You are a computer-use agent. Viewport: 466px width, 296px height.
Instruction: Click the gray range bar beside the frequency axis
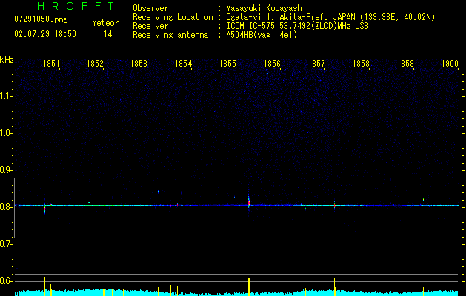pyautogui.click(x=14, y=208)
